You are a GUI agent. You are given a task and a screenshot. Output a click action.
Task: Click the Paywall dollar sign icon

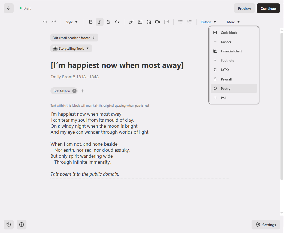(x=215, y=79)
